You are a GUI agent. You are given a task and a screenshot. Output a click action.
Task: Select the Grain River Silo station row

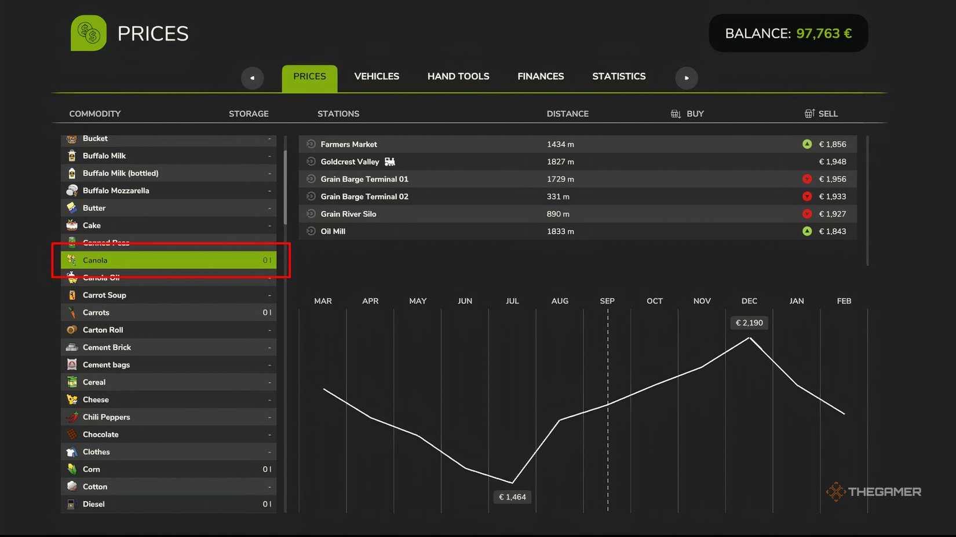(x=578, y=214)
